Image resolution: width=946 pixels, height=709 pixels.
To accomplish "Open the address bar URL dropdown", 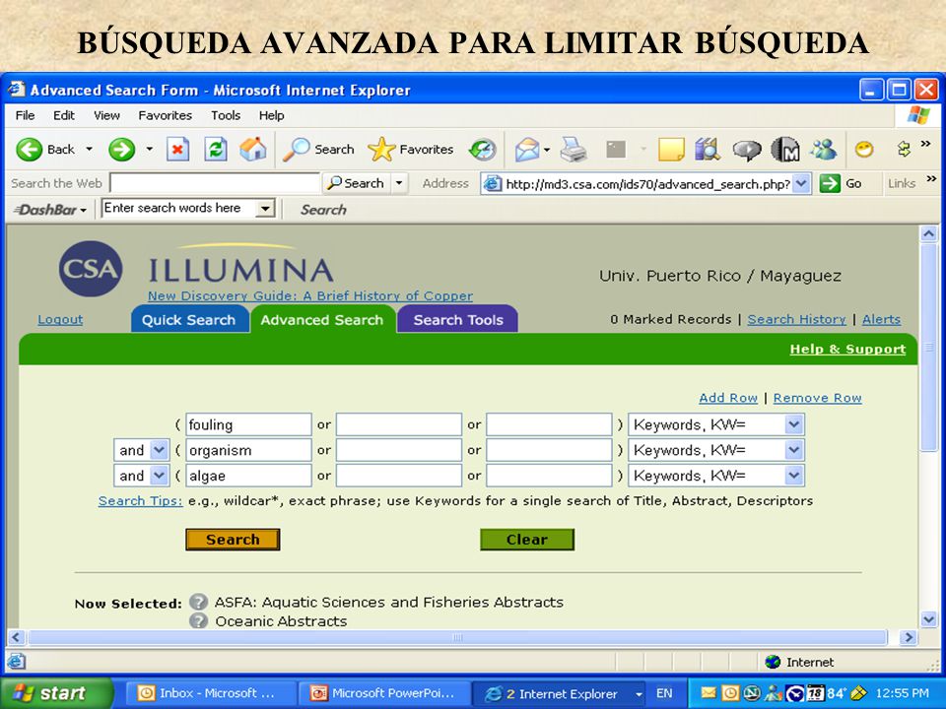I will click(800, 183).
